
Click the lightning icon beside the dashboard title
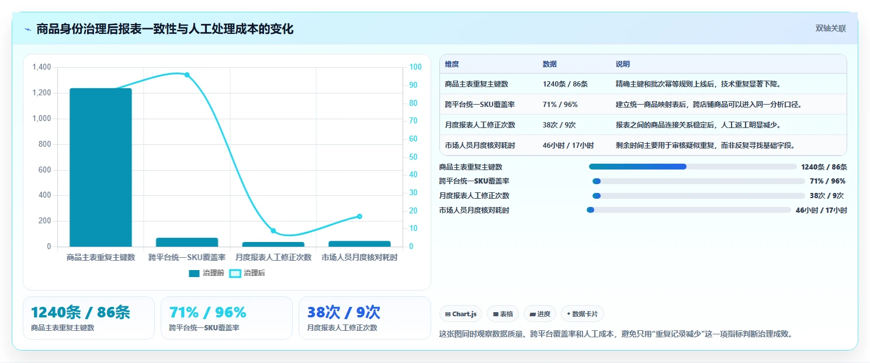pyautogui.click(x=28, y=29)
